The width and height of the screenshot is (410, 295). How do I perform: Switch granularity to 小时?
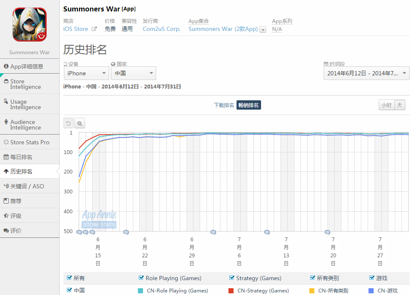(386, 105)
